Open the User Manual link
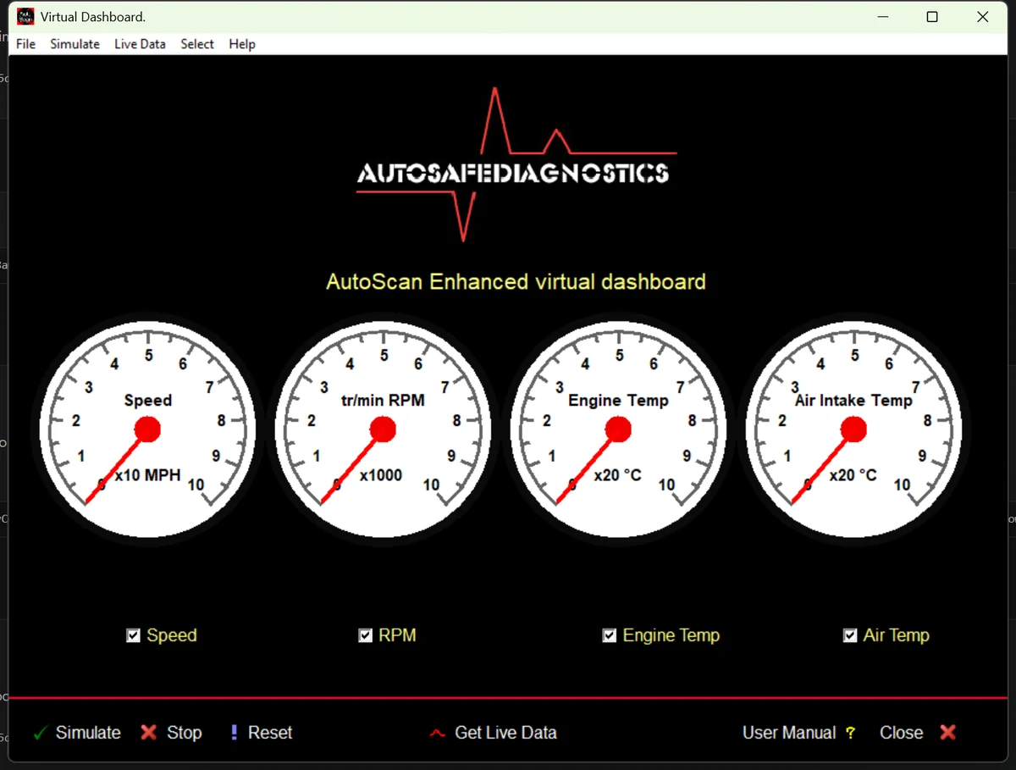This screenshot has width=1016, height=770. coord(789,733)
